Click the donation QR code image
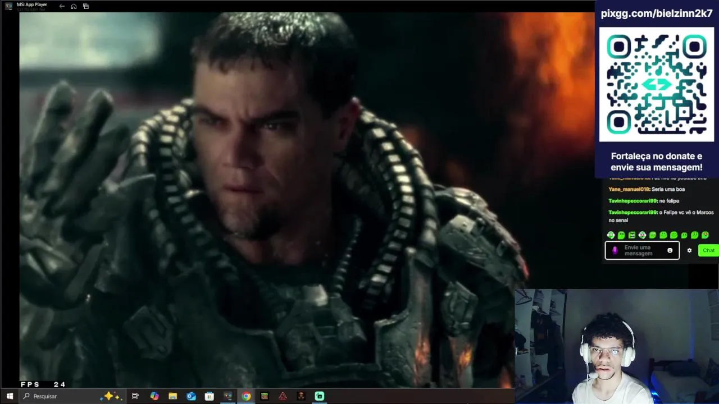This screenshot has width=719, height=404. (x=657, y=85)
